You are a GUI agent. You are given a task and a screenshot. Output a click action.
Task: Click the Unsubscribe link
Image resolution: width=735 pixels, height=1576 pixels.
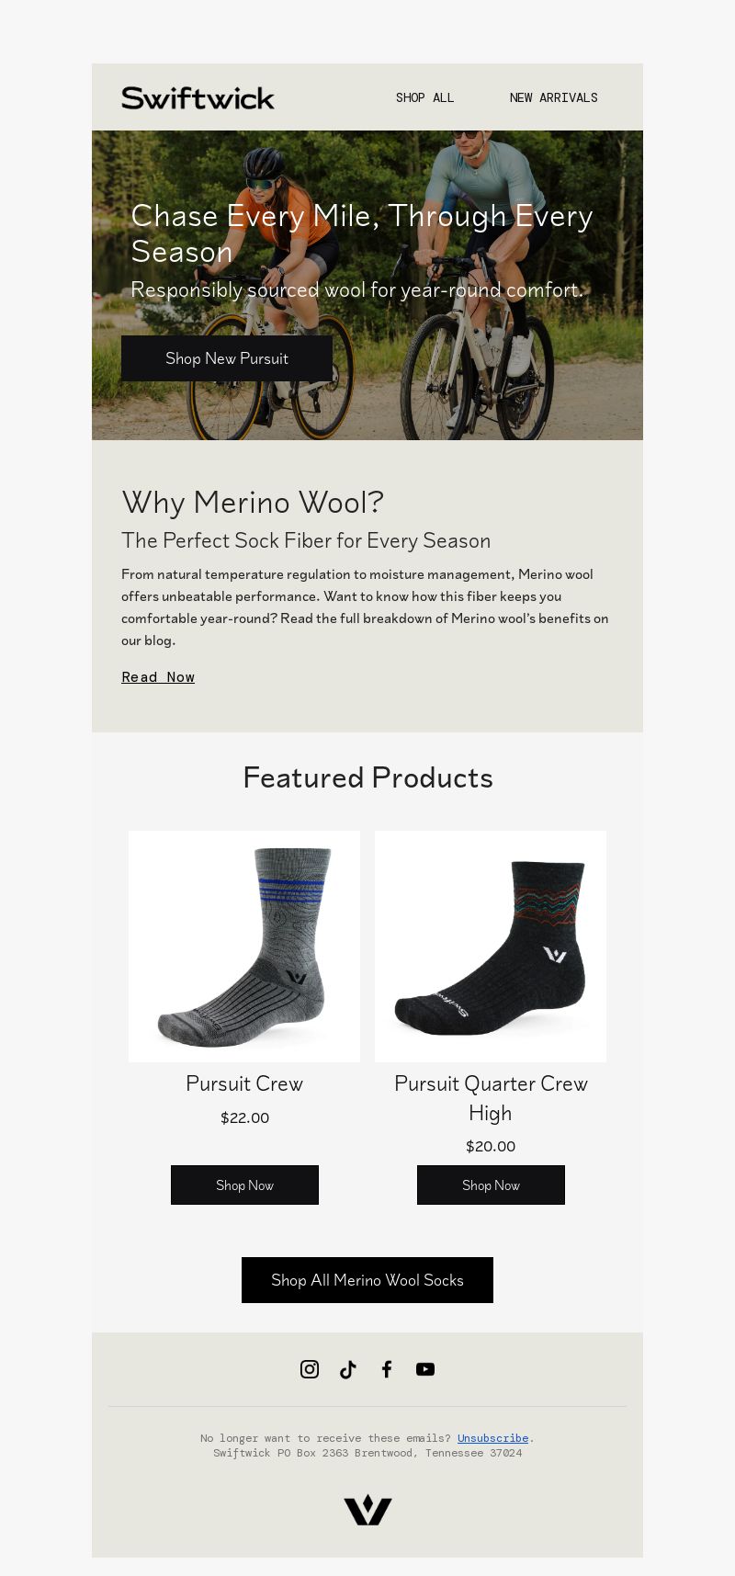pos(492,1438)
